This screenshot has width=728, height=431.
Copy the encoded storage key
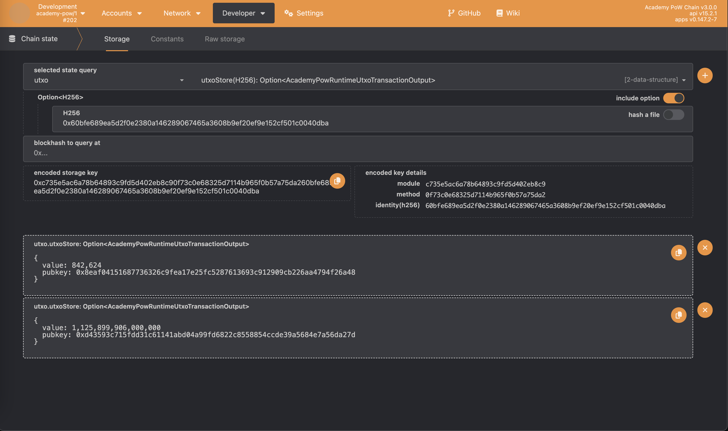(x=337, y=181)
